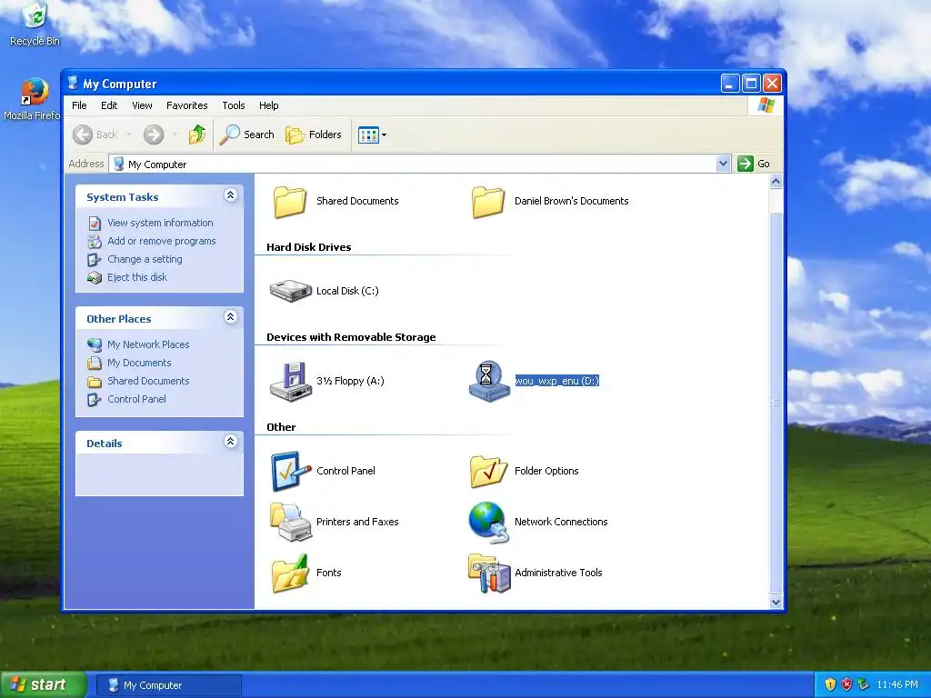The width and height of the screenshot is (931, 698).
Task: Click Change a setting link
Action: pyautogui.click(x=145, y=259)
